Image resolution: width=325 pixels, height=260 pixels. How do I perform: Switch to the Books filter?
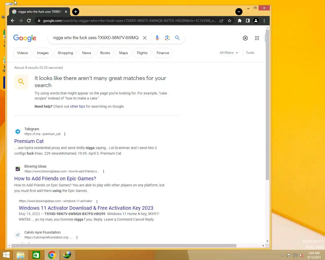click(105, 53)
